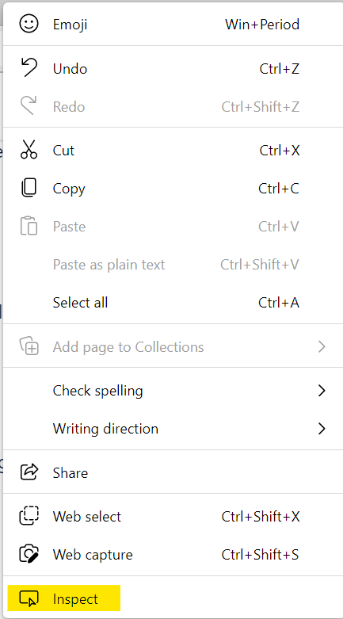Screen dimensions: 343x619
Task: Choose Select all from the context menu
Action: coord(173,303)
